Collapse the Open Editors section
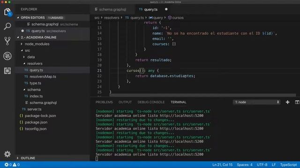 click(x=18, y=18)
